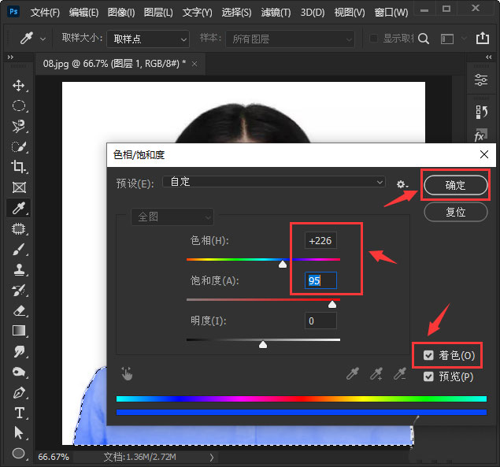
Task: Select the Frame tool
Action: 19,187
